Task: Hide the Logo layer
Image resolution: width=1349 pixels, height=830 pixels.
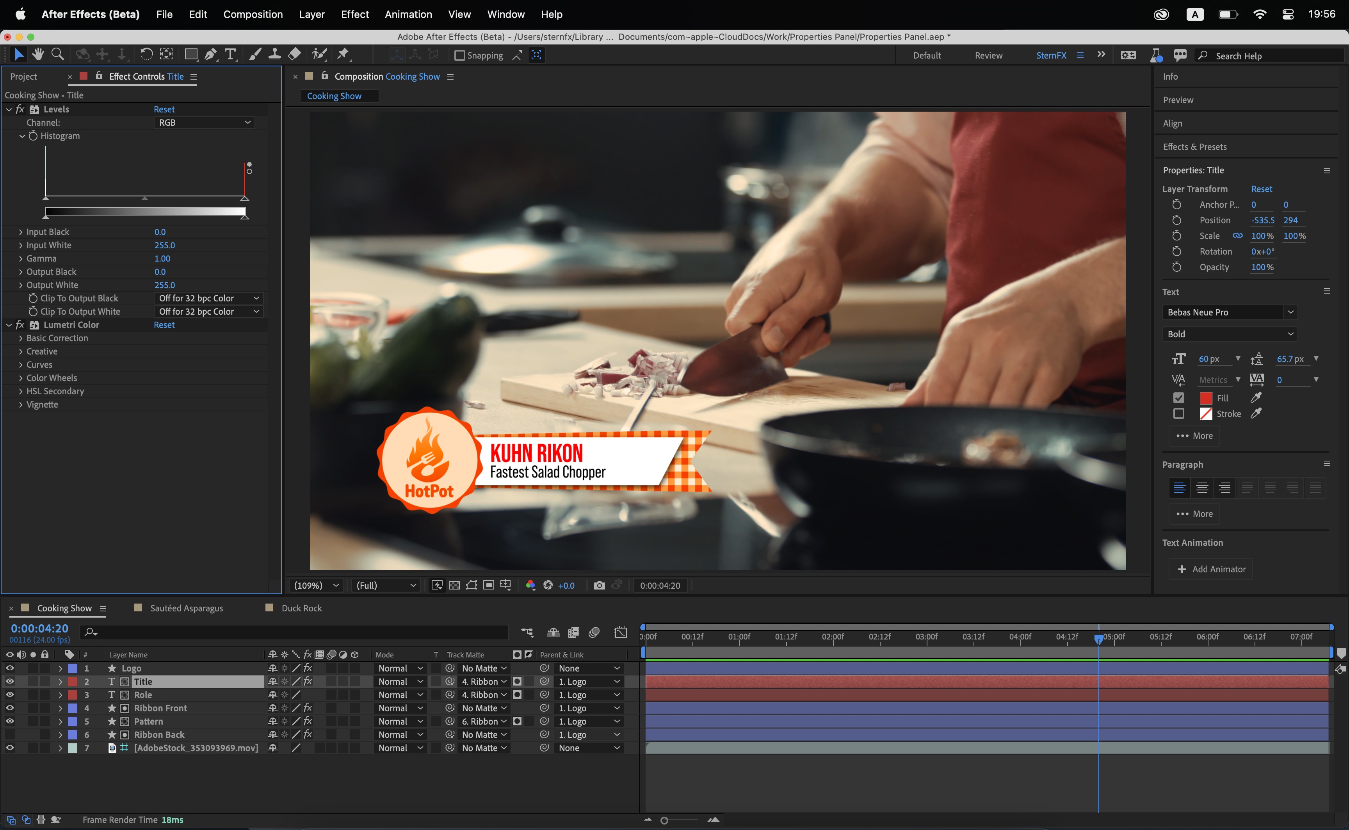Action: [x=9, y=668]
